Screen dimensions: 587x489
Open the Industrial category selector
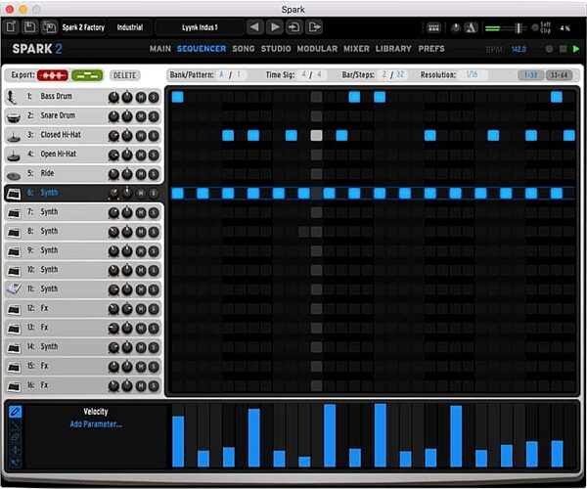tap(130, 27)
